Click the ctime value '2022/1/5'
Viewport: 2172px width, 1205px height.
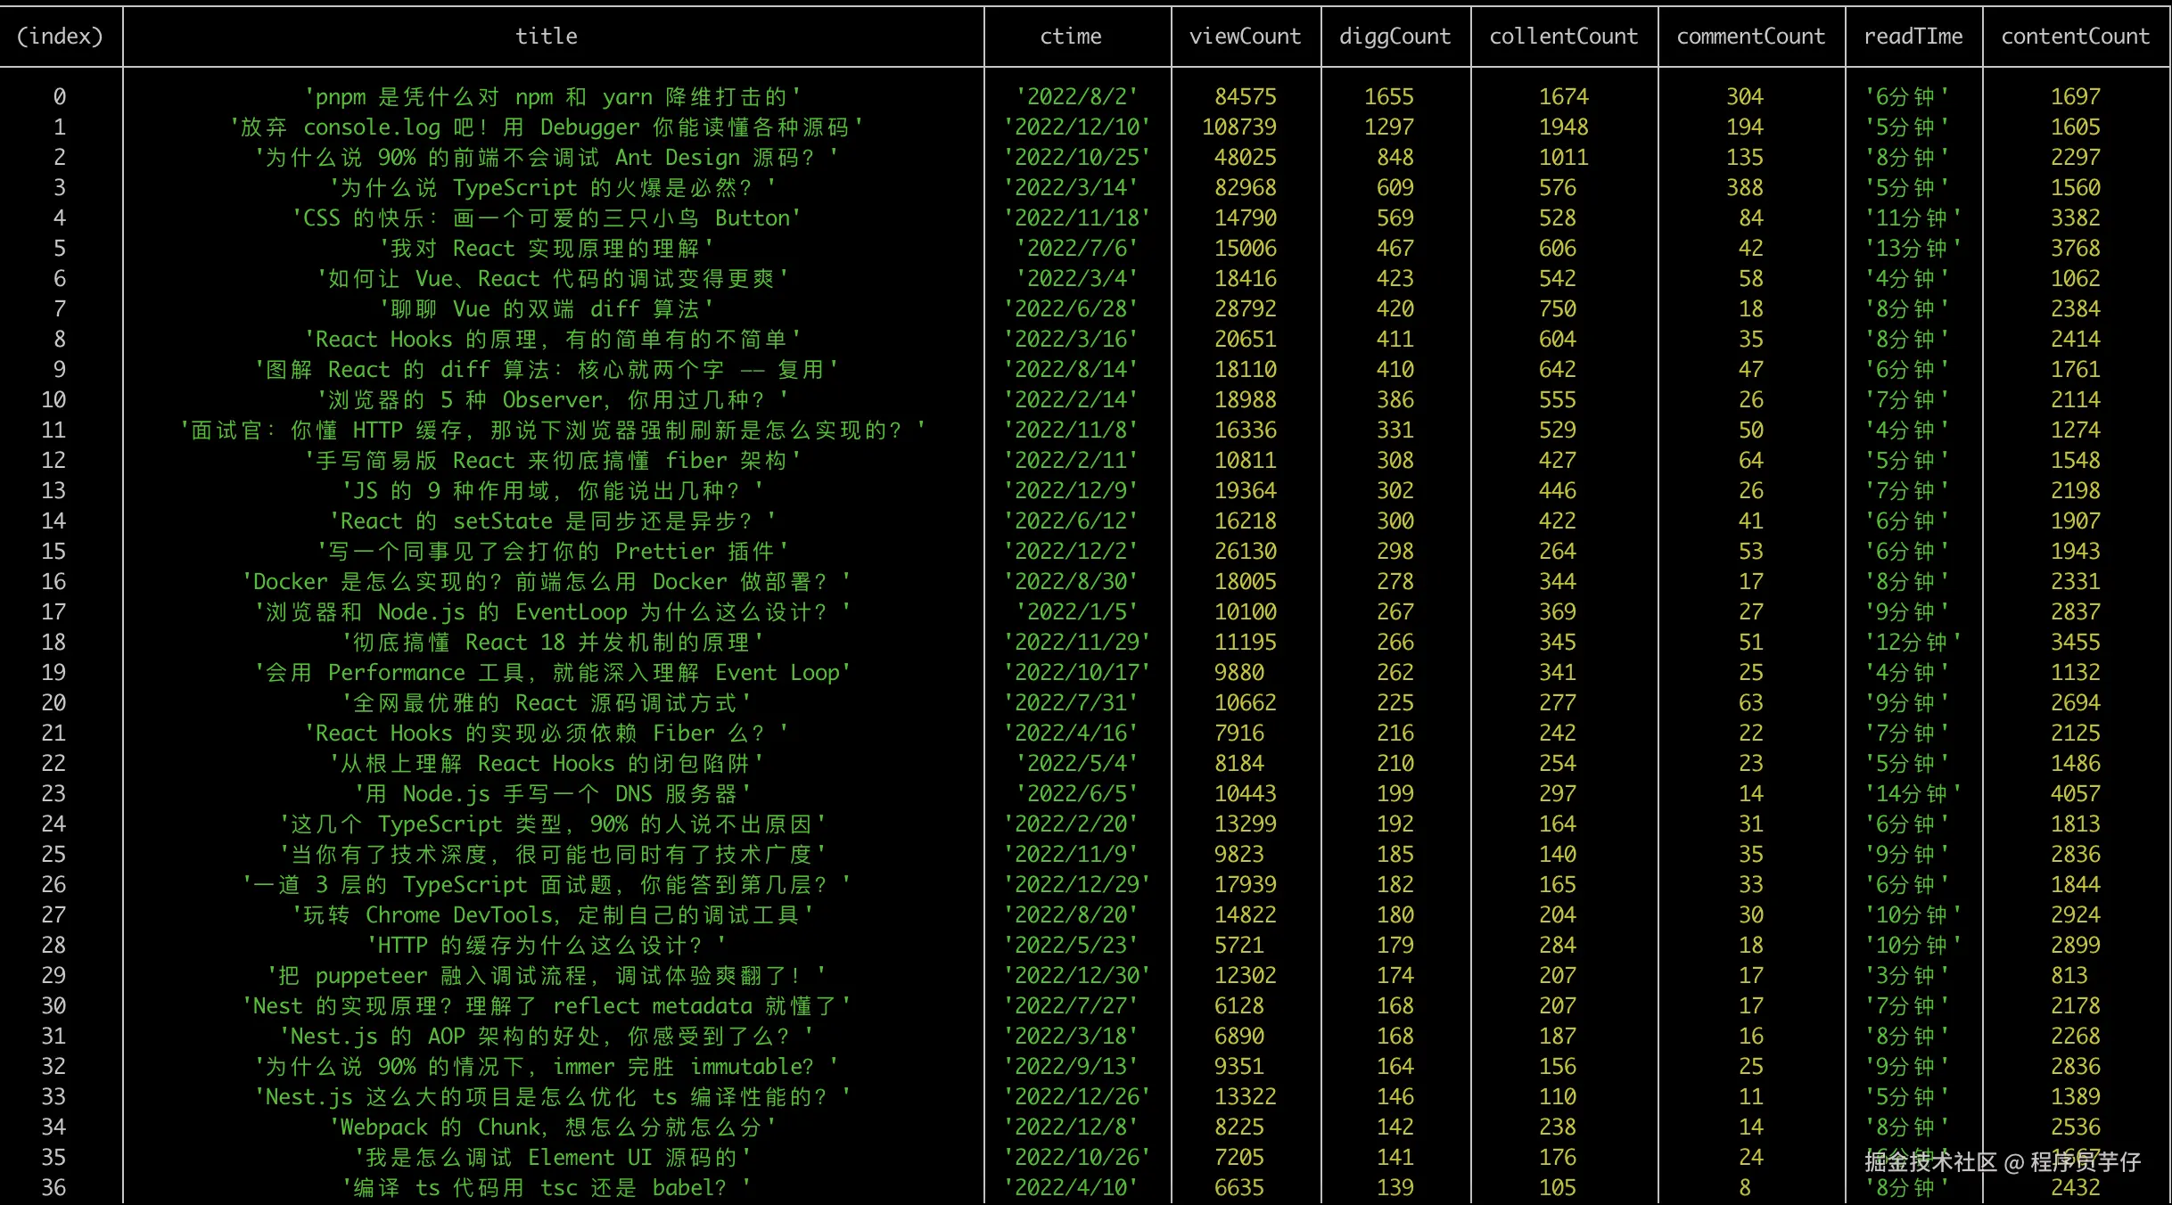tap(1077, 612)
